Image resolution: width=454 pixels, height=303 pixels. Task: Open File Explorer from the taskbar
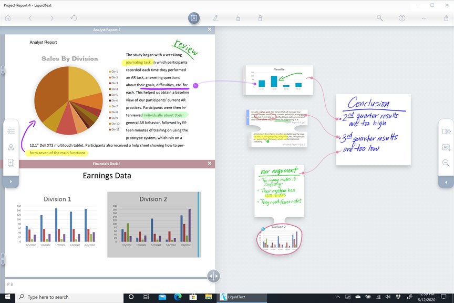pos(209,297)
